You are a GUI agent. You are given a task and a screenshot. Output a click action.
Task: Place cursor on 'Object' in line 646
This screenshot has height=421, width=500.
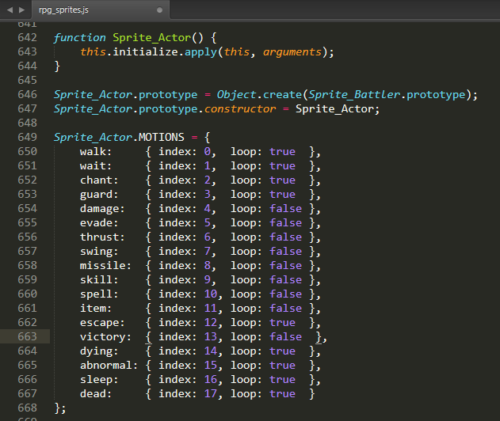pyautogui.click(x=236, y=95)
